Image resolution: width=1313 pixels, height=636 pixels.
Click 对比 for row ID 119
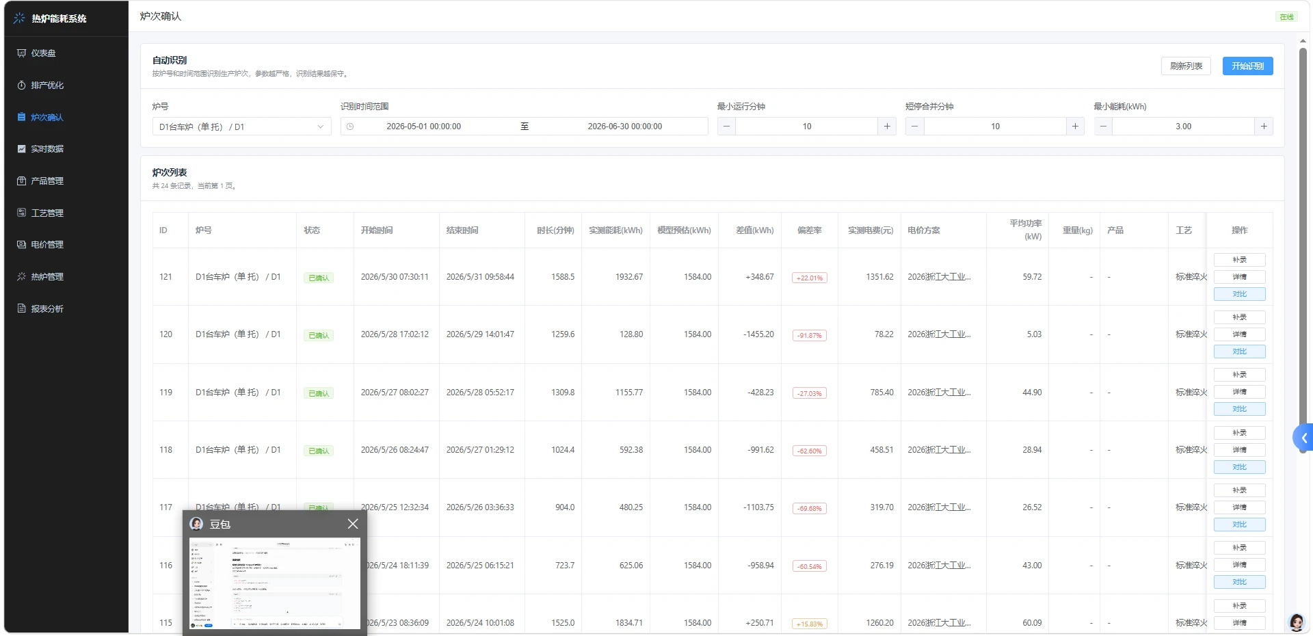[x=1239, y=409]
